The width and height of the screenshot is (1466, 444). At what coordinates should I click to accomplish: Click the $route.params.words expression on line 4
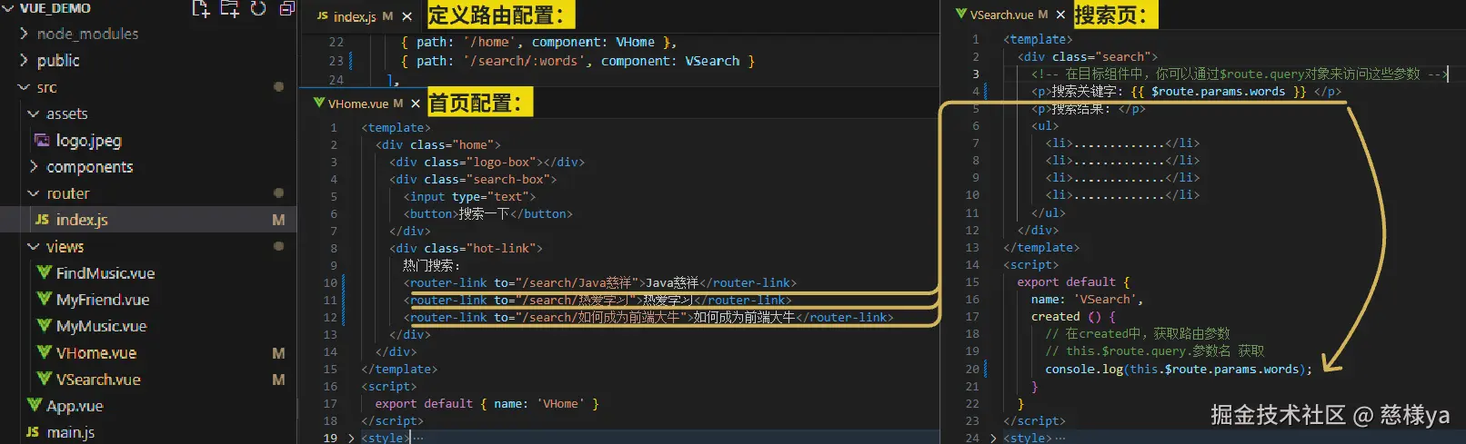(x=1218, y=92)
